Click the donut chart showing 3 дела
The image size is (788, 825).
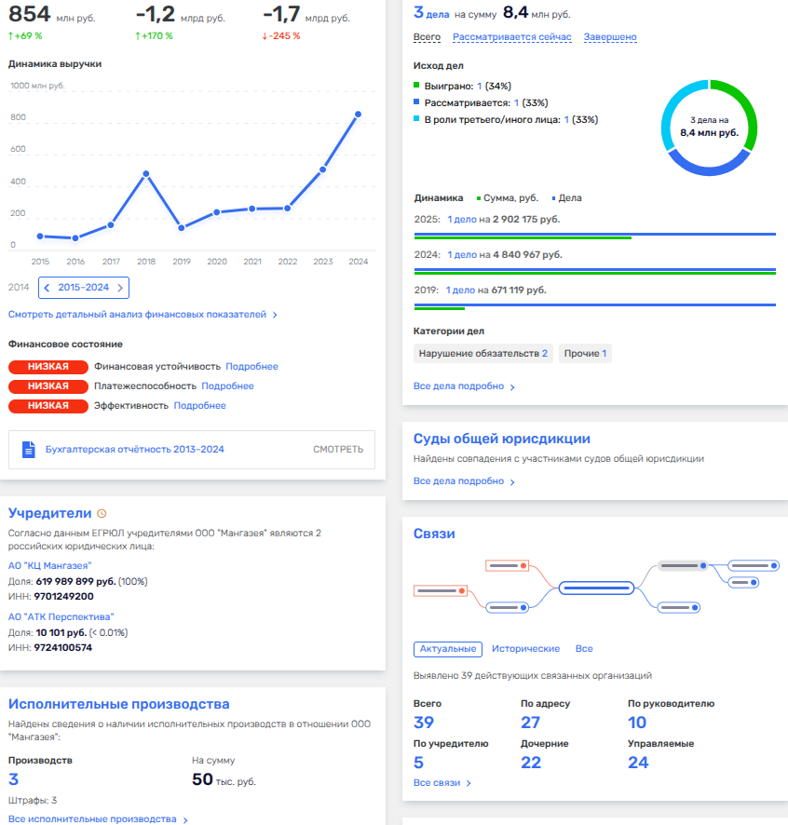709,128
